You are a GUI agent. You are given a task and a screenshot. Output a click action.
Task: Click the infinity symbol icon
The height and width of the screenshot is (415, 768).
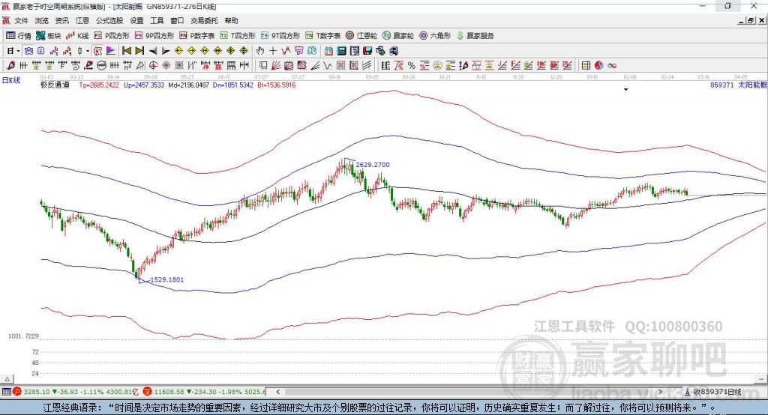coord(612,66)
